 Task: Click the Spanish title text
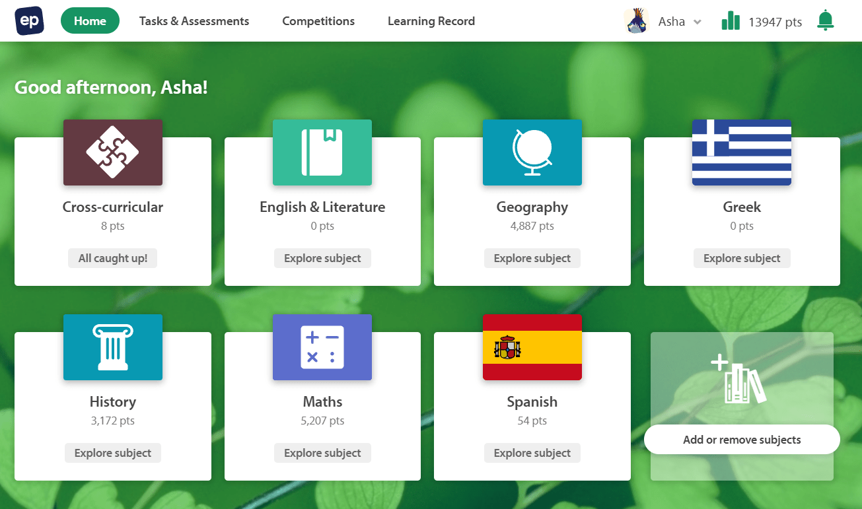pos(532,402)
